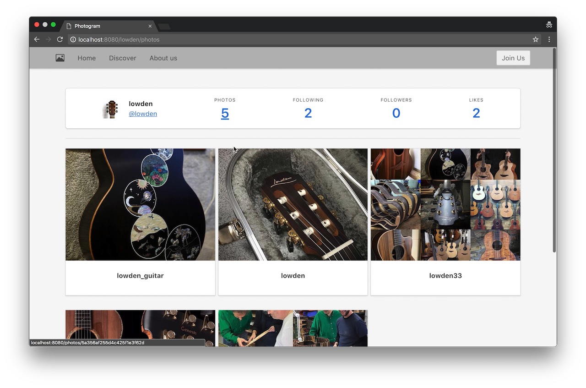The image size is (586, 388).
Task: Click the photos count 5
Action: pyautogui.click(x=225, y=113)
